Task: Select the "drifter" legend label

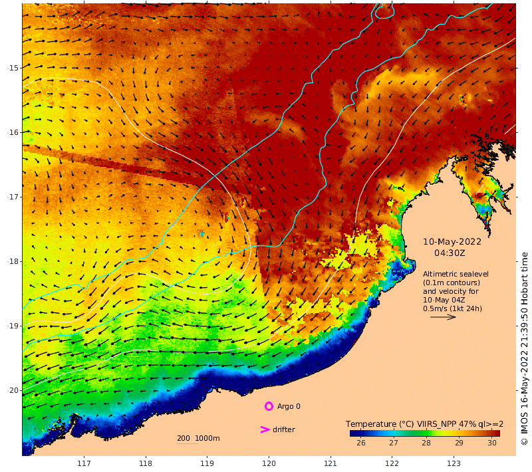Action: coord(284,429)
